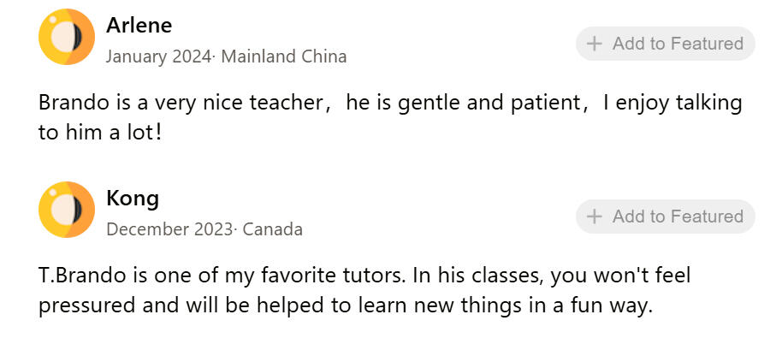Click Kong's profile avatar
This screenshot has height=350, width=776.
pos(67,210)
